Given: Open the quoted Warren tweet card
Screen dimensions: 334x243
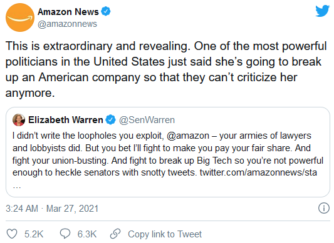Looking at the screenshot, I should (168, 152).
